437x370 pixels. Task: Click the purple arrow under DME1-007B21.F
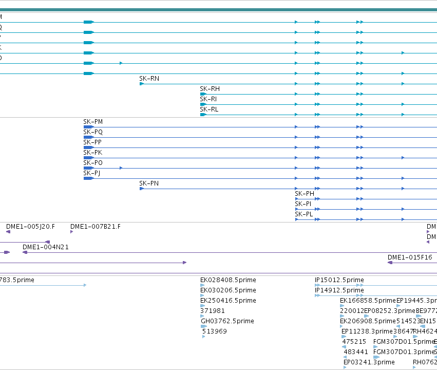point(71,232)
